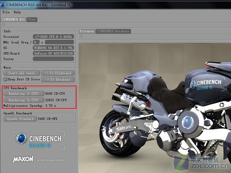Screen dimensions: 231x173
Task: Click the grip icon below Pictures tab
Action: 81,36
